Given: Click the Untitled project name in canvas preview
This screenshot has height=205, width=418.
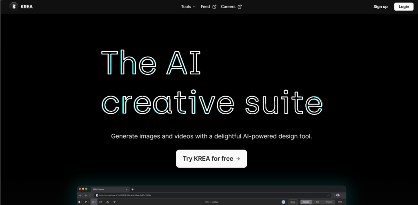Looking at the screenshot, I should 215,202.
